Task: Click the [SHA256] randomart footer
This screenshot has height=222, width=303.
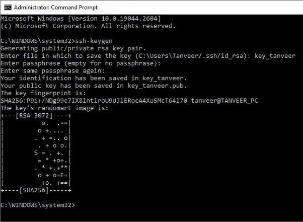Action: point(34,190)
